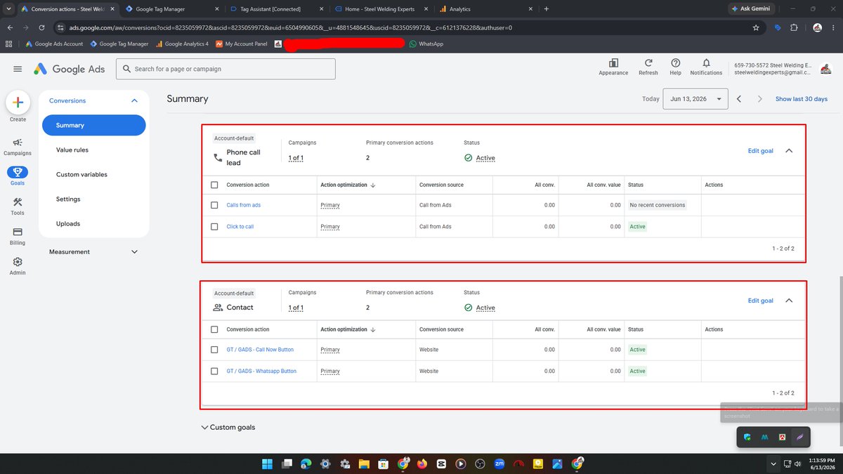Select all rows in Phone call lead table
The width and height of the screenshot is (843, 474).
pyautogui.click(x=214, y=185)
